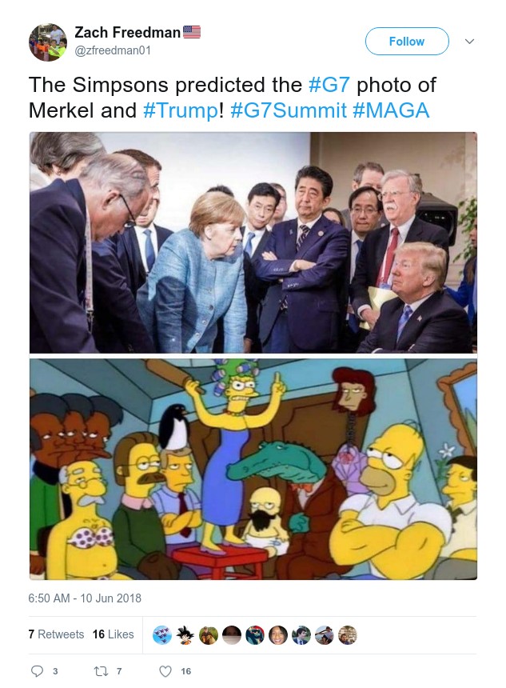Viewport: 506px width, 688px height.
Task: Click the Goku cartoon liker avatar
Action: (x=185, y=635)
